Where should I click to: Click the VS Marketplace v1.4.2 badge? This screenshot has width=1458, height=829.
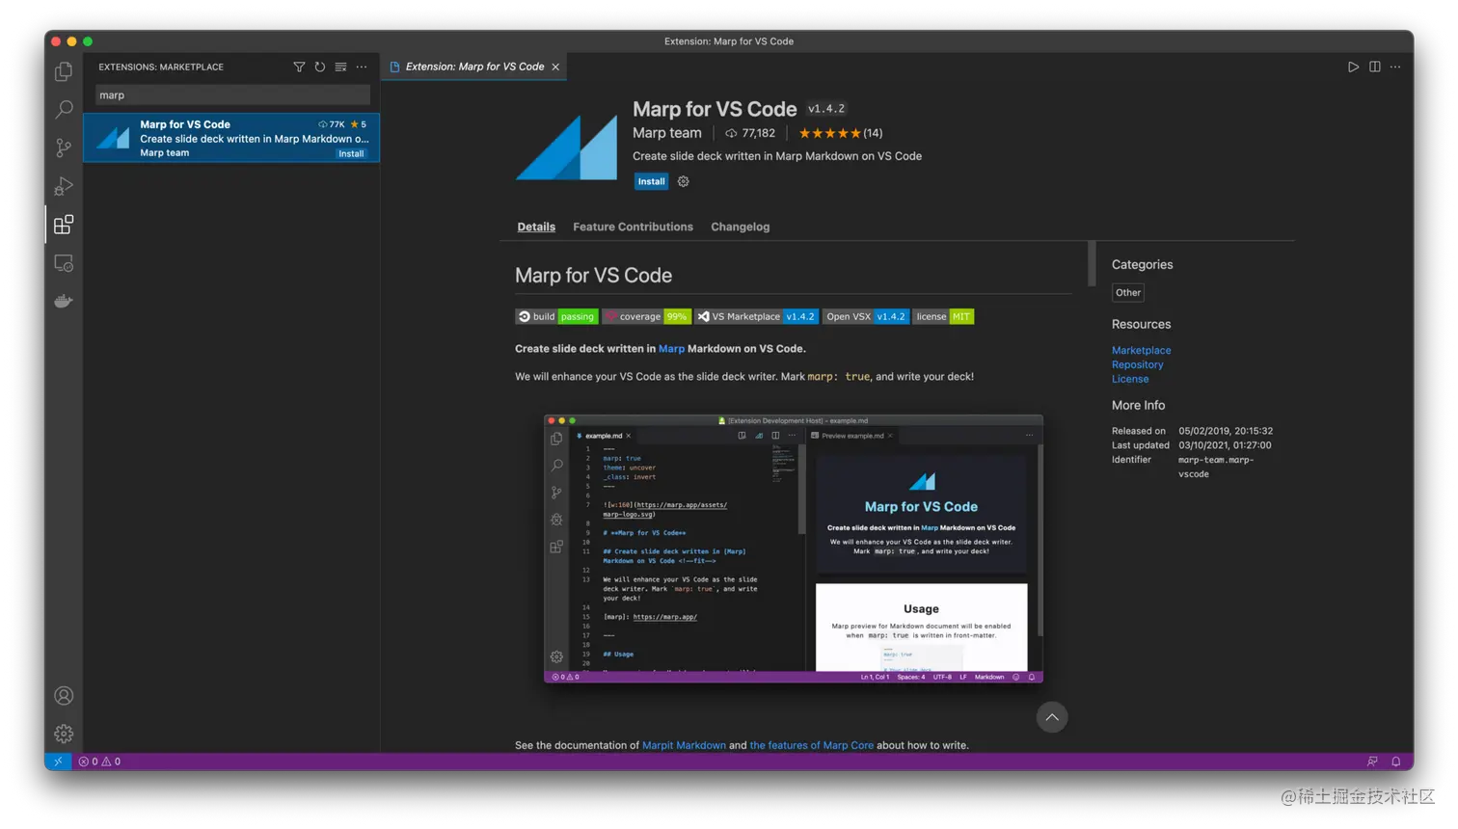tap(757, 316)
